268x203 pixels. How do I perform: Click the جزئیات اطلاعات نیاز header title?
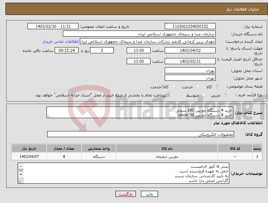243,9
